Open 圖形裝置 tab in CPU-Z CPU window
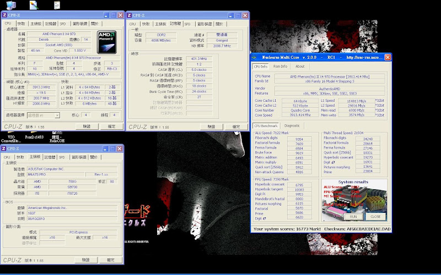Screen dimensions: 441x275 pos(80,24)
